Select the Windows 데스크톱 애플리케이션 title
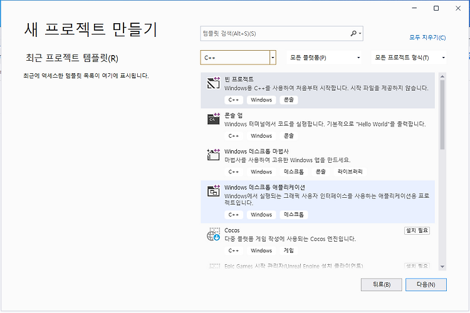Screen dimensions: 470x313 pos(264,187)
